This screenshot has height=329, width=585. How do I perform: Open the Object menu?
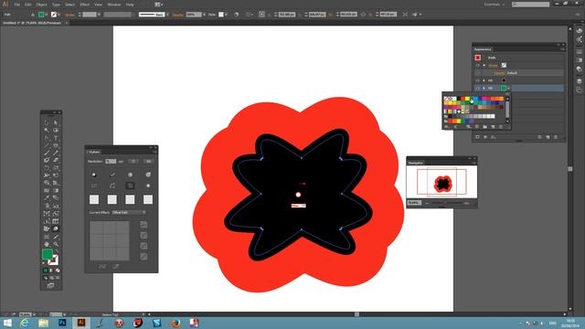click(41, 5)
